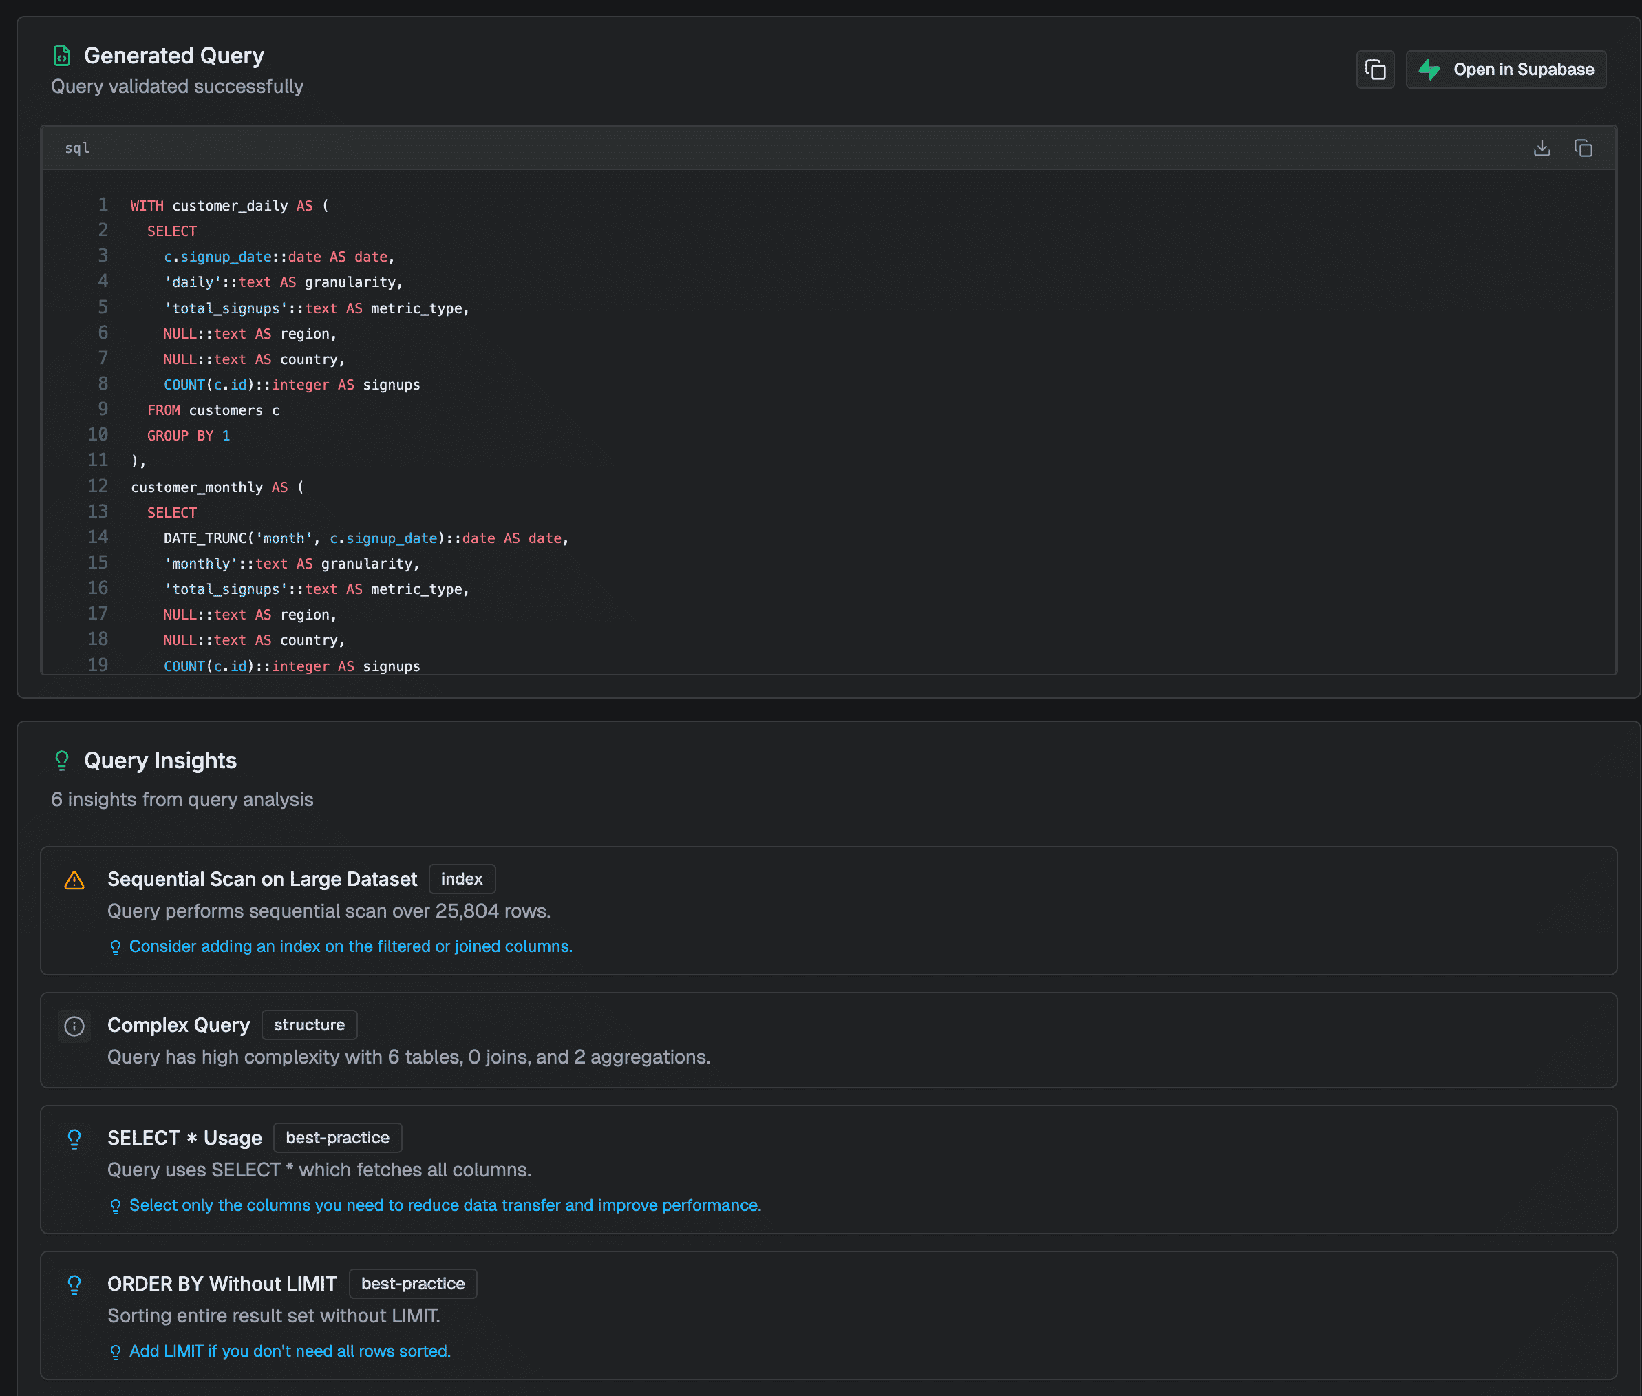Click best-practice tag on ORDER BY insight
This screenshot has height=1396, width=1642.
(412, 1284)
